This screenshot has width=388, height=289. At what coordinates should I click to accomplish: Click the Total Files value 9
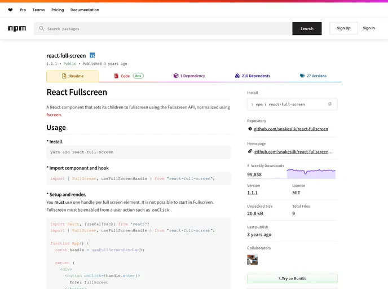tap(293, 213)
